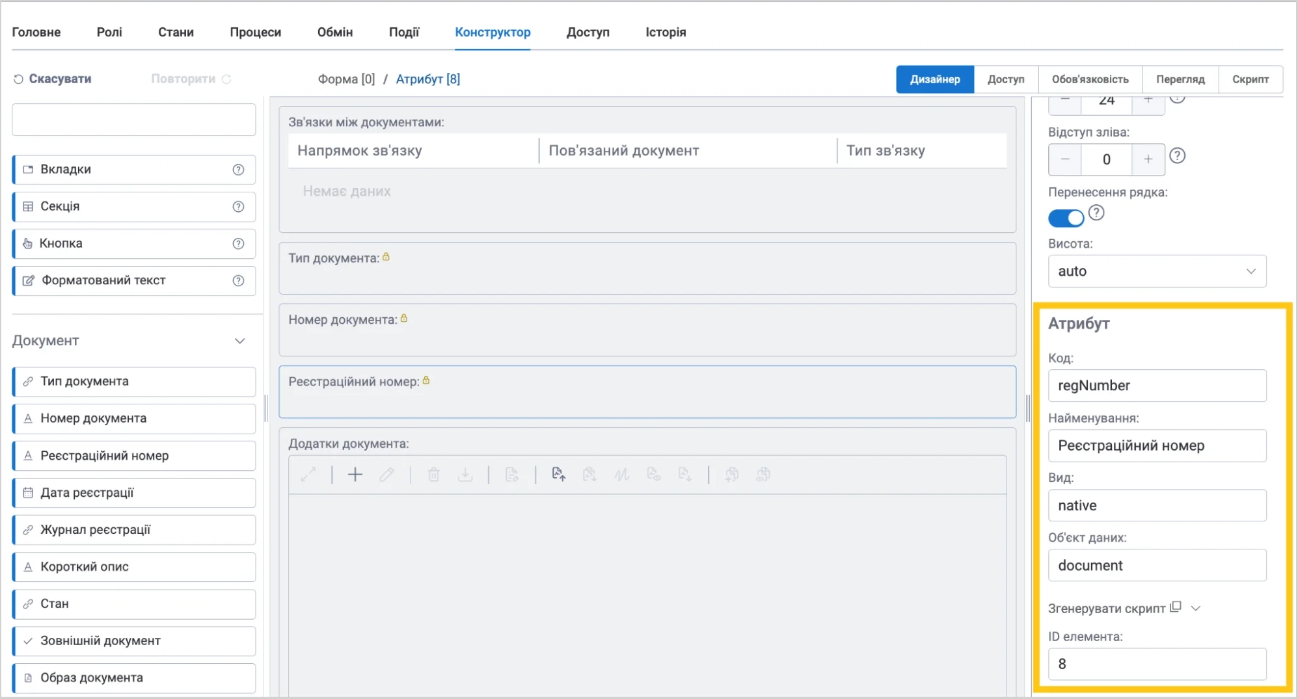Click help icon beside Відступ зліва
1298x699 pixels.
(1178, 156)
